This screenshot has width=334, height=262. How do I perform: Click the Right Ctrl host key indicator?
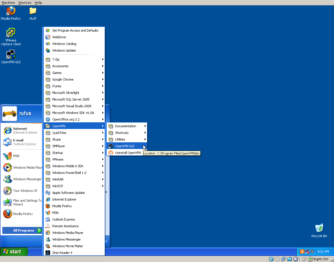click(321, 259)
